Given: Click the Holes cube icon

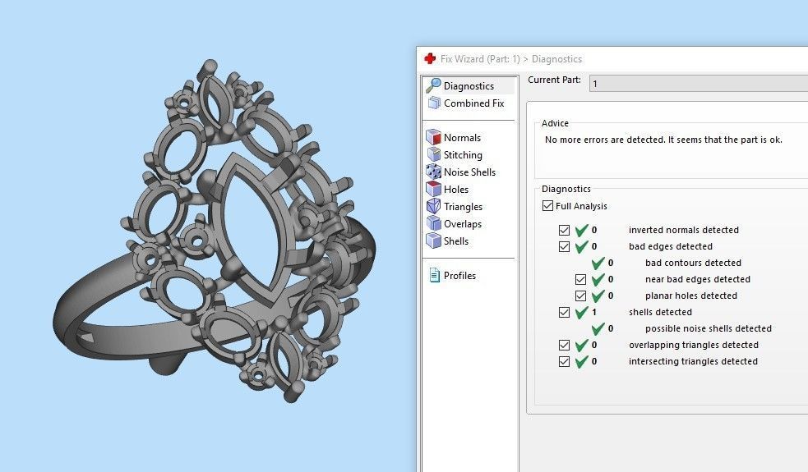Looking at the screenshot, I should (434, 189).
